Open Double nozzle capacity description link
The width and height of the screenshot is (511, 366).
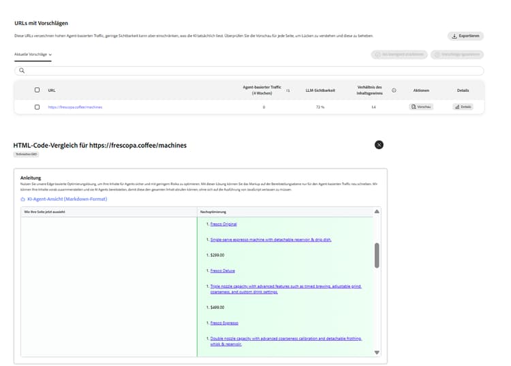coord(285,342)
